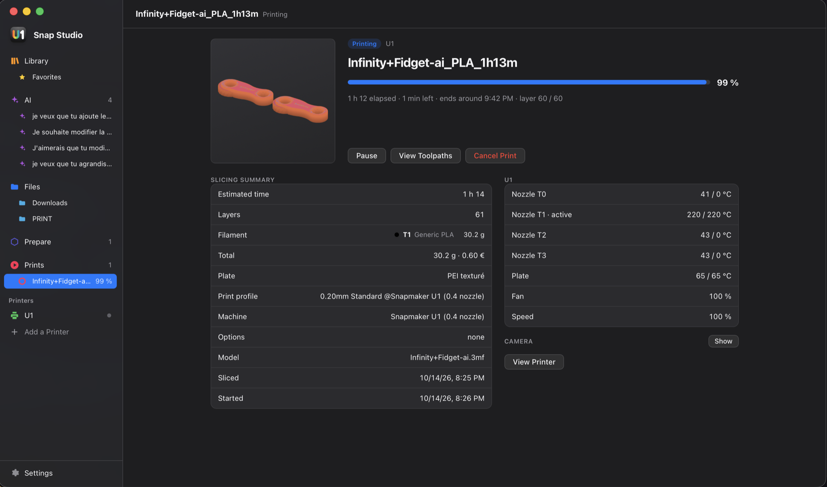Click the fidget model preview thumbnail

pyautogui.click(x=273, y=101)
